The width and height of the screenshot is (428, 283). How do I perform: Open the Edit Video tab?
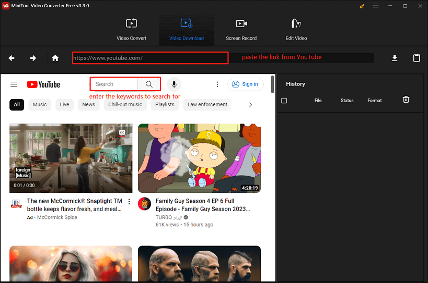[x=296, y=29]
